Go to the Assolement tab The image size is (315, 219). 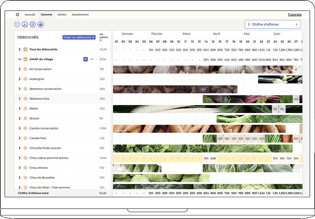tap(80, 15)
